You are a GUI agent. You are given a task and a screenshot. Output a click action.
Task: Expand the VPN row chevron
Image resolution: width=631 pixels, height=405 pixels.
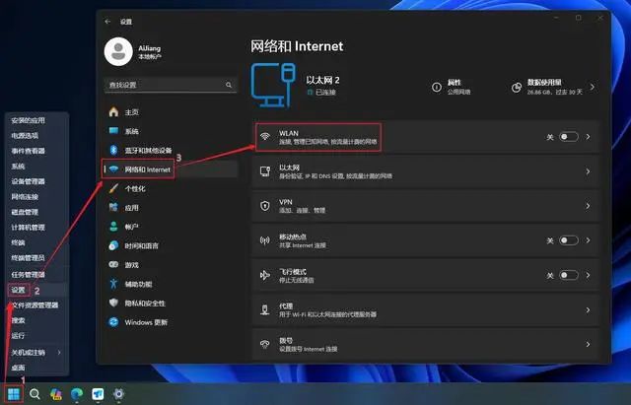(588, 206)
